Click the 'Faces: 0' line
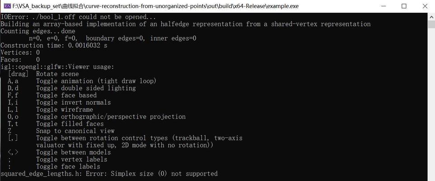 pyautogui.click(x=20, y=59)
